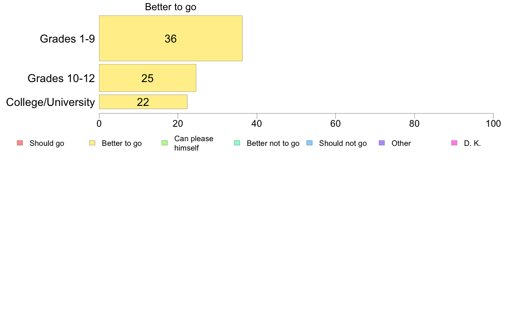Click the College/University bar showing 22

(x=143, y=102)
